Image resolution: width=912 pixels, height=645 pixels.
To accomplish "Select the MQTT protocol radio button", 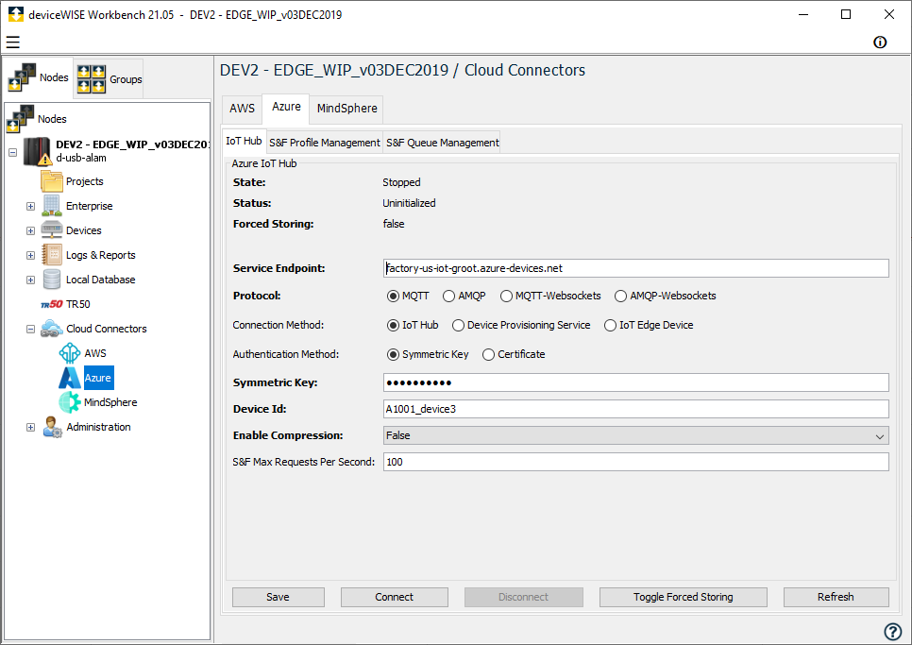I will [x=393, y=296].
